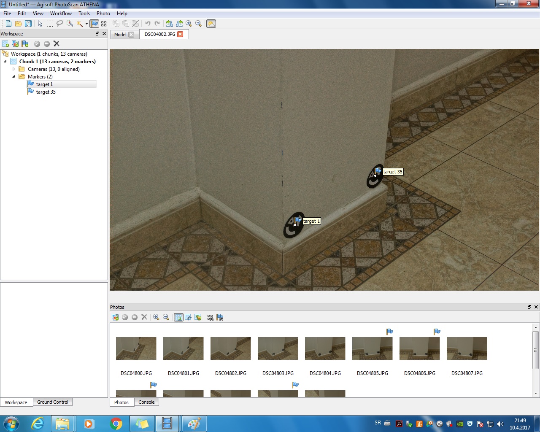Click the Add Photos icon in the Workspace toolbar
This screenshot has width=540, height=432.
click(x=15, y=44)
